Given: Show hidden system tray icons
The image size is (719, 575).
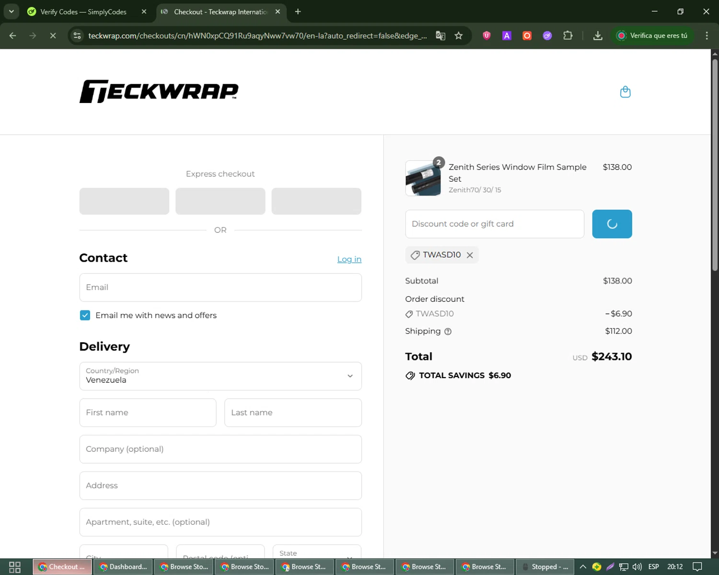Looking at the screenshot, I should click(583, 567).
